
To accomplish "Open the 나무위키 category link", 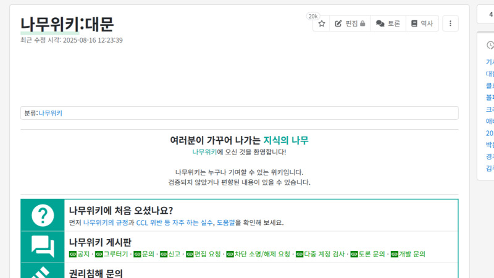I will pyautogui.click(x=51, y=113).
